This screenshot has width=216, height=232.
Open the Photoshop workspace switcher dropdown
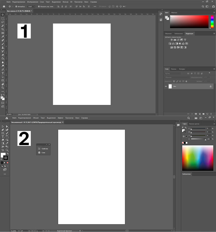(208, 6)
